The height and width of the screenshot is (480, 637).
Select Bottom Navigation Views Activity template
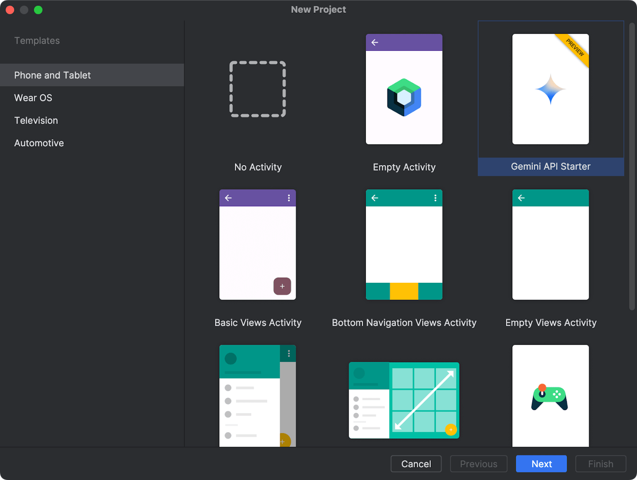click(403, 244)
